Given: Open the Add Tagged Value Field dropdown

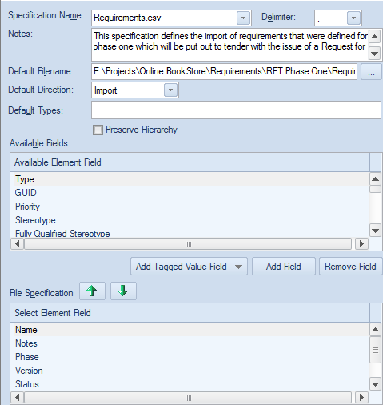Looking at the screenshot, I should pyautogui.click(x=189, y=267).
